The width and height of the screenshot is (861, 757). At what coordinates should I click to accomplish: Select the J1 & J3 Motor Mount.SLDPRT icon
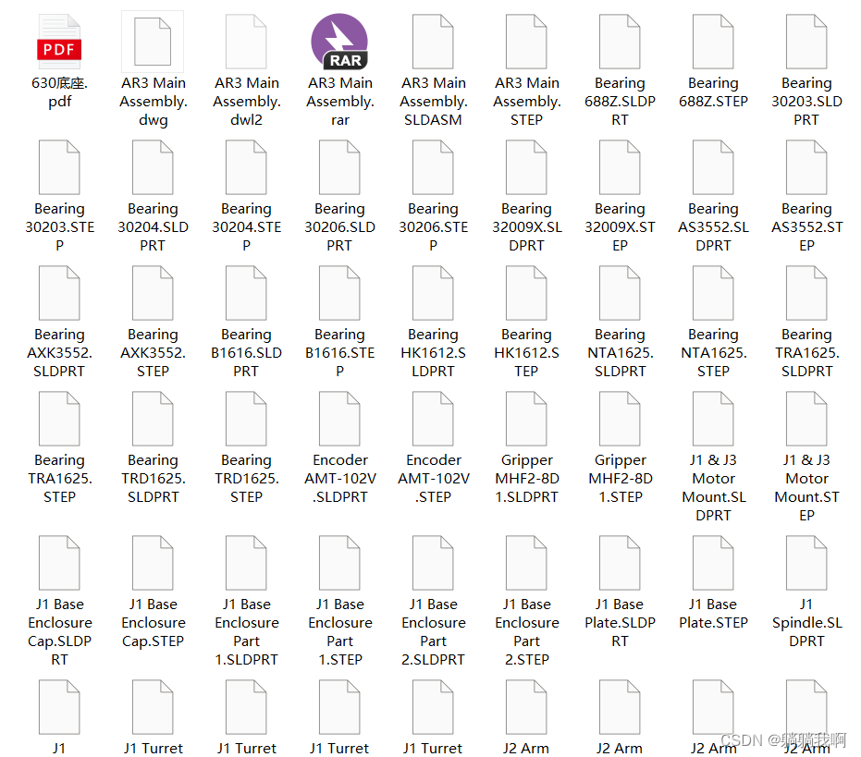pos(713,419)
